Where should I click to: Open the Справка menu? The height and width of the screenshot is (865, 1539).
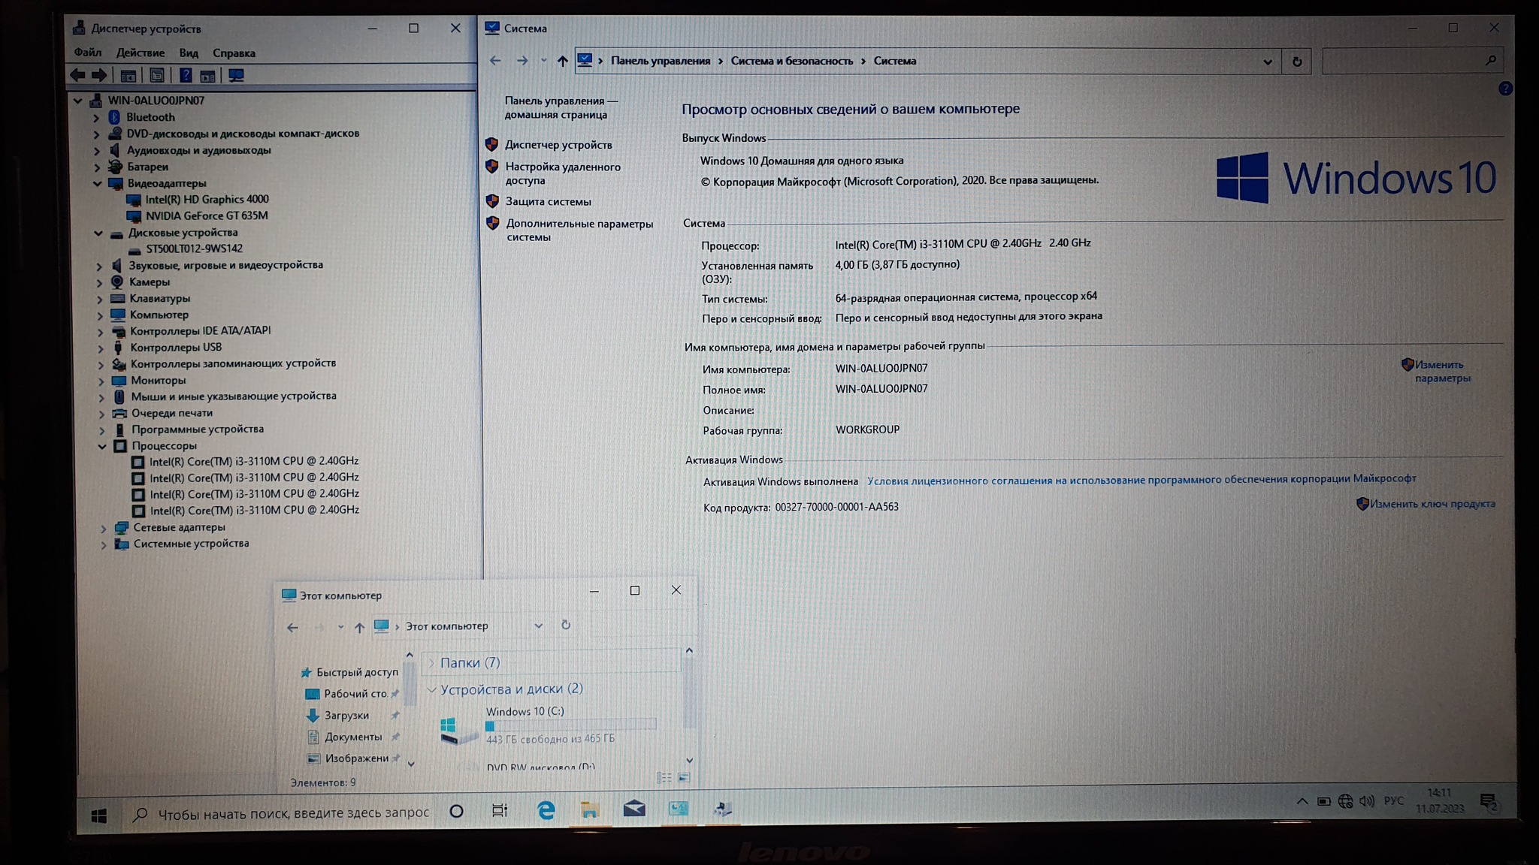point(234,53)
